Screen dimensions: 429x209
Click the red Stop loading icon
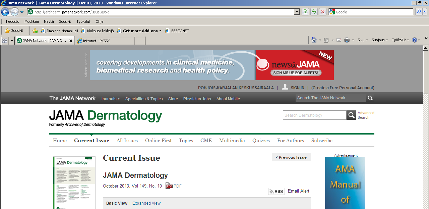click(323, 12)
